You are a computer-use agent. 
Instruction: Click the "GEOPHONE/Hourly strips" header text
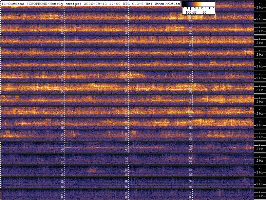click(54, 4)
